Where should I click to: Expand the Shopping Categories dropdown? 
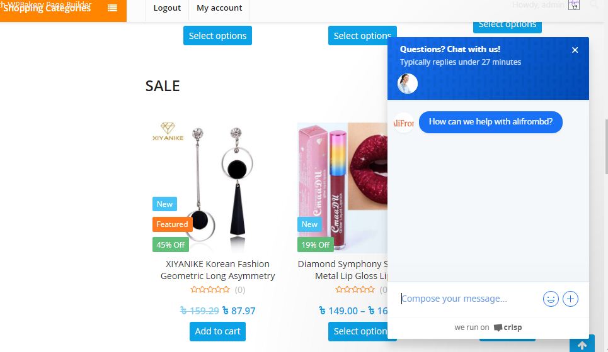coord(63,10)
